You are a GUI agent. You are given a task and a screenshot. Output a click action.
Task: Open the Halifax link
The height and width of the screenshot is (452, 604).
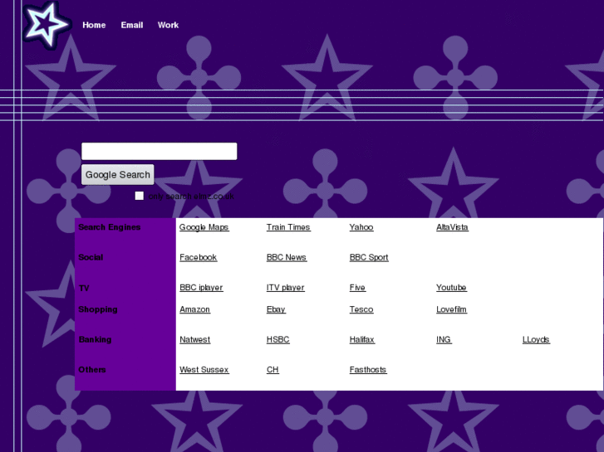click(x=362, y=340)
